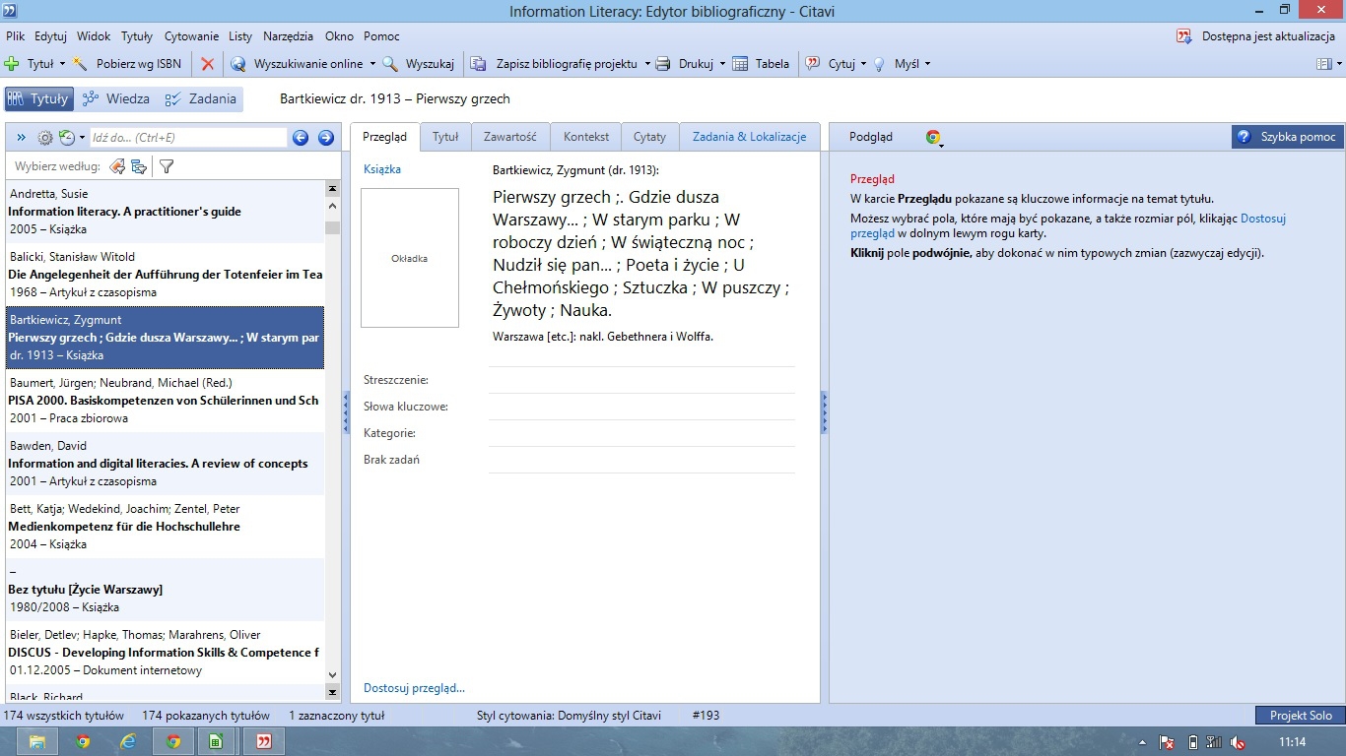Click the title list vertical scrollbar

pos(332,440)
